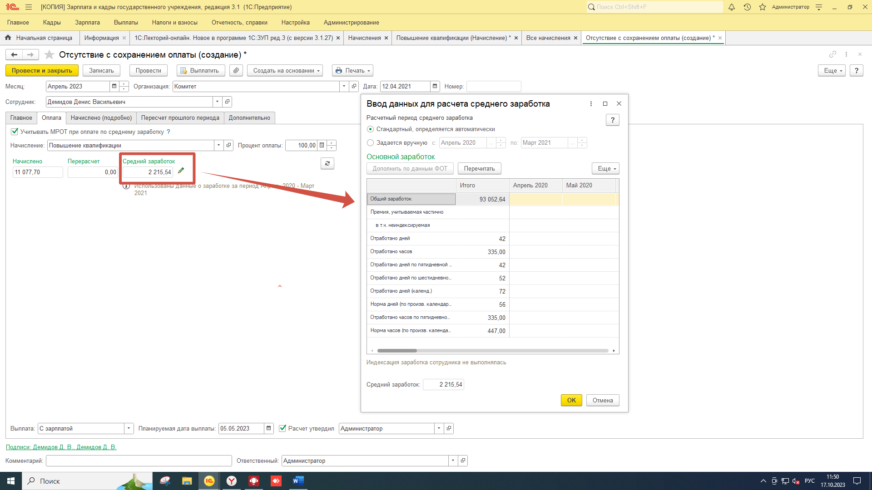Expand the Начисление dropdown arrow

coord(218,145)
